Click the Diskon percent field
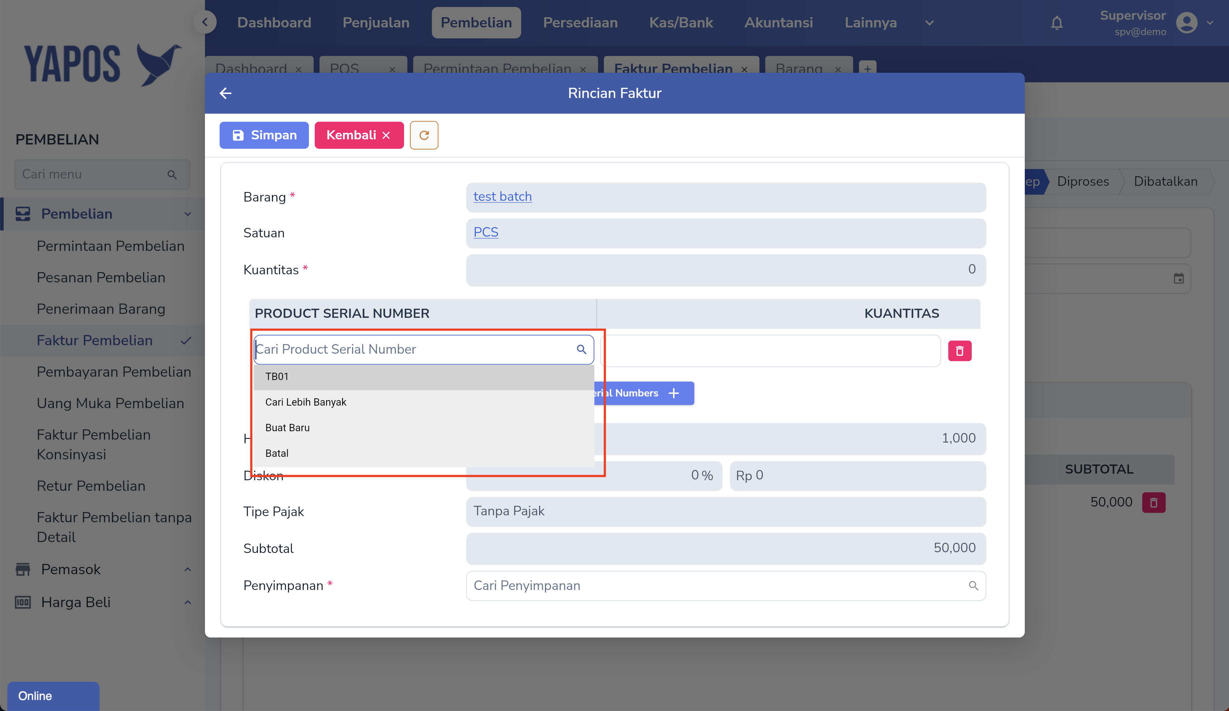The width and height of the screenshot is (1229, 711). tap(594, 476)
